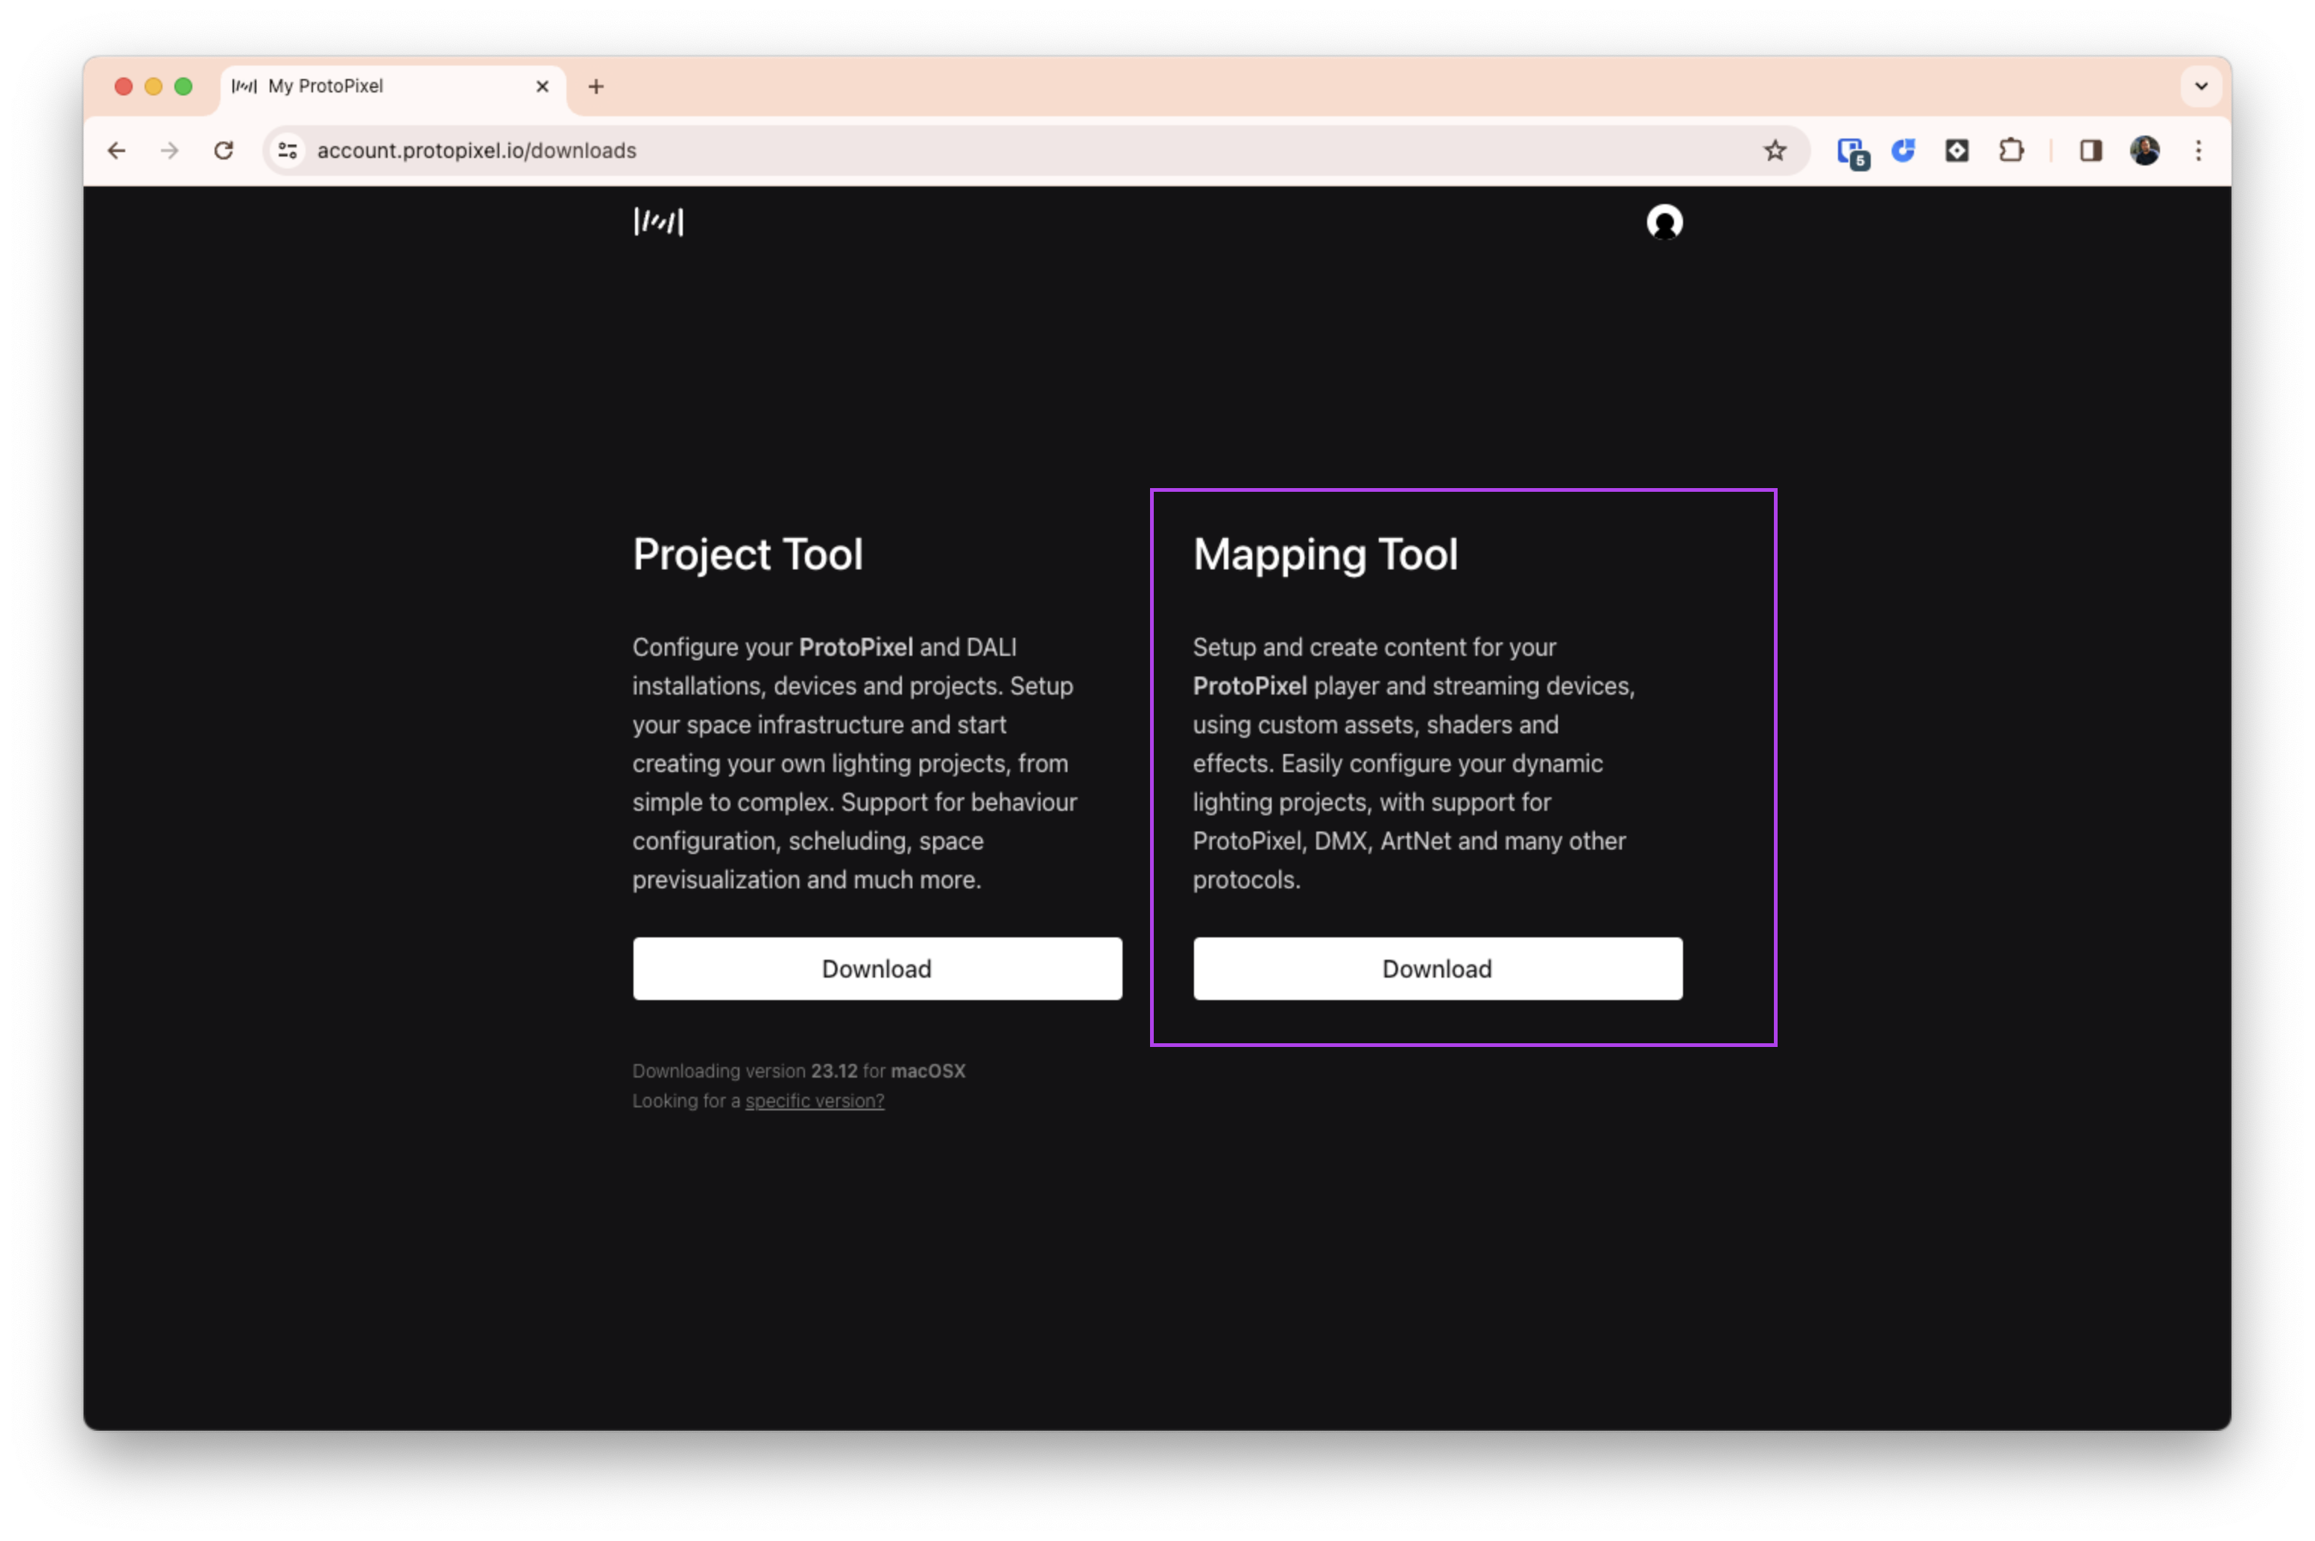This screenshot has height=1541, width=2315.
Task: Click the extension icon with badge 6
Action: pyautogui.click(x=1852, y=152)
